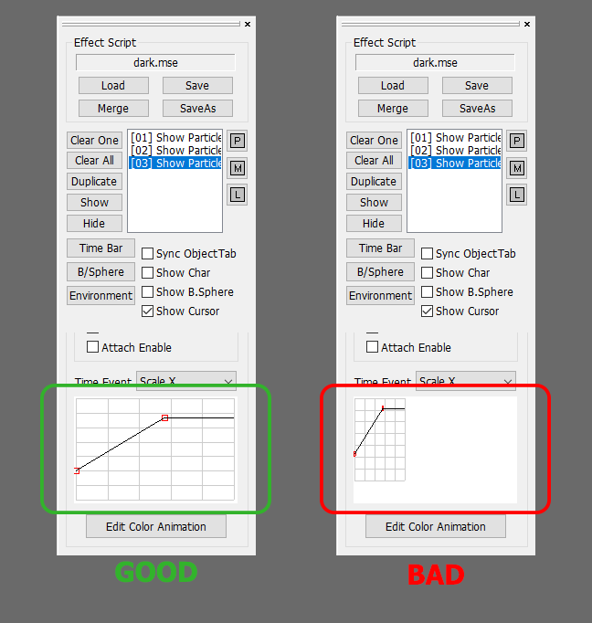Click Clear One in the right panel
The height and width of the screenshot is (623, 592).
coord(375,141)
